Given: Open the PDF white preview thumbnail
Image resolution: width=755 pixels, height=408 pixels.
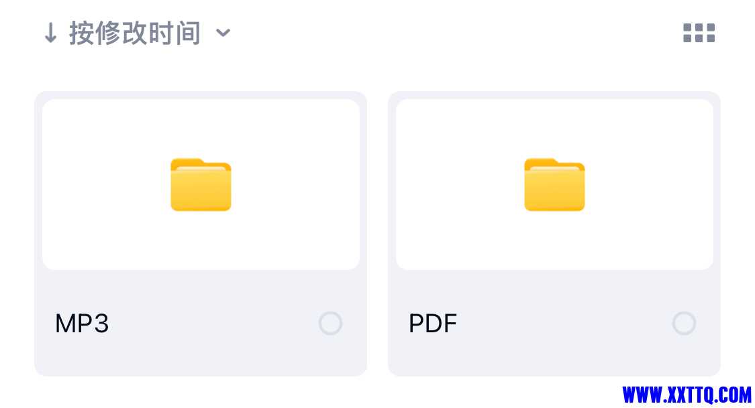Looking at the screenshot, I should pyautogui.click(x=554, y=184).
